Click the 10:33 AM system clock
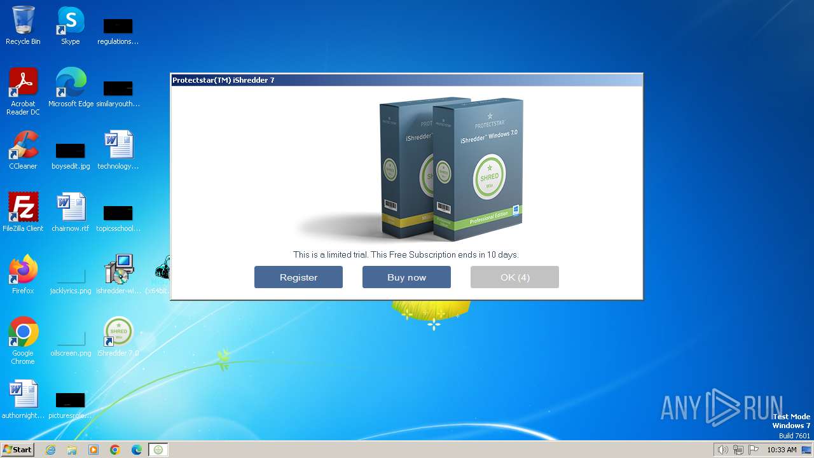Image resolution: width=814 pixels, height=458 pixels. tap(782, 450)
